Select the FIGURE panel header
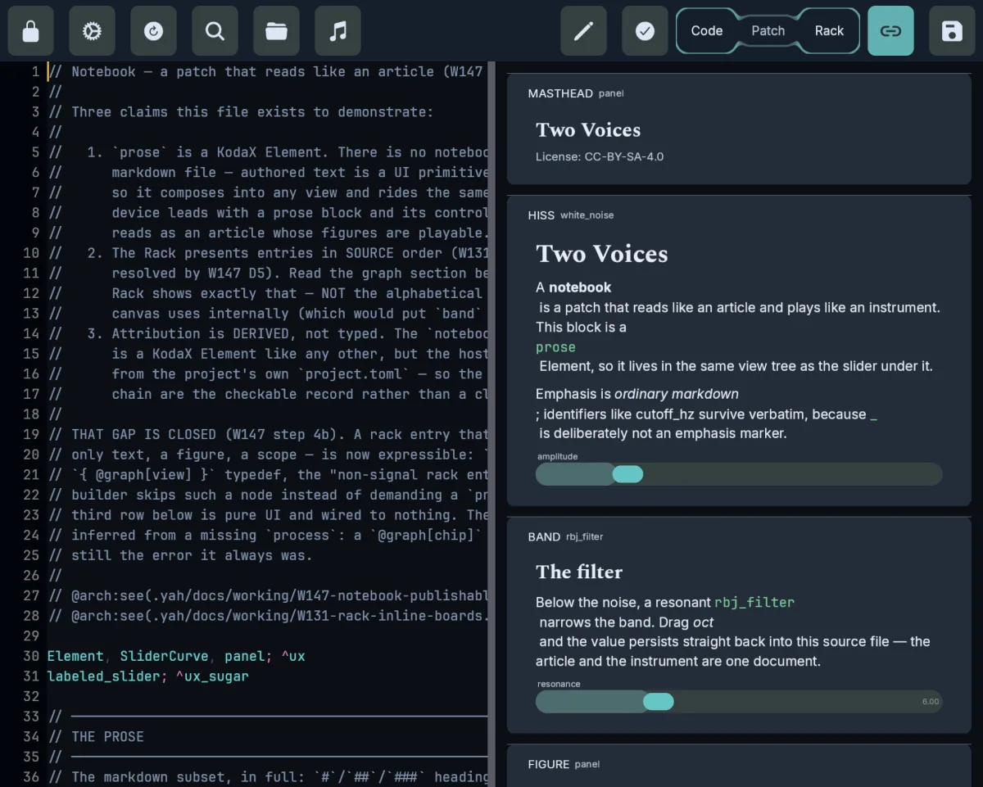 click(564, 764)
